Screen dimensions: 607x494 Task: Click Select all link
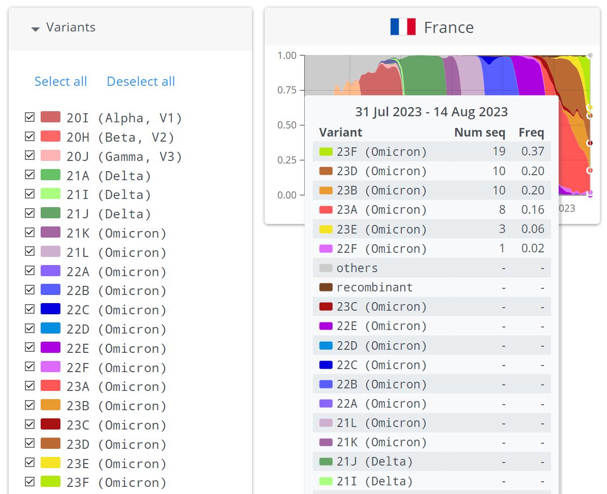(x=60, y=81)
